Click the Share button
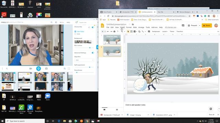The width and height of the screenshot is (220, 123). point(207,26)
